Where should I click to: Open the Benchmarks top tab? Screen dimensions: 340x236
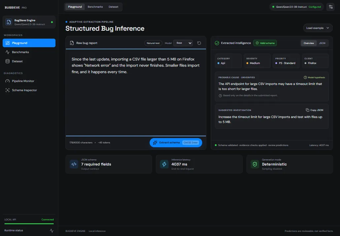click(x=95, y=7)
